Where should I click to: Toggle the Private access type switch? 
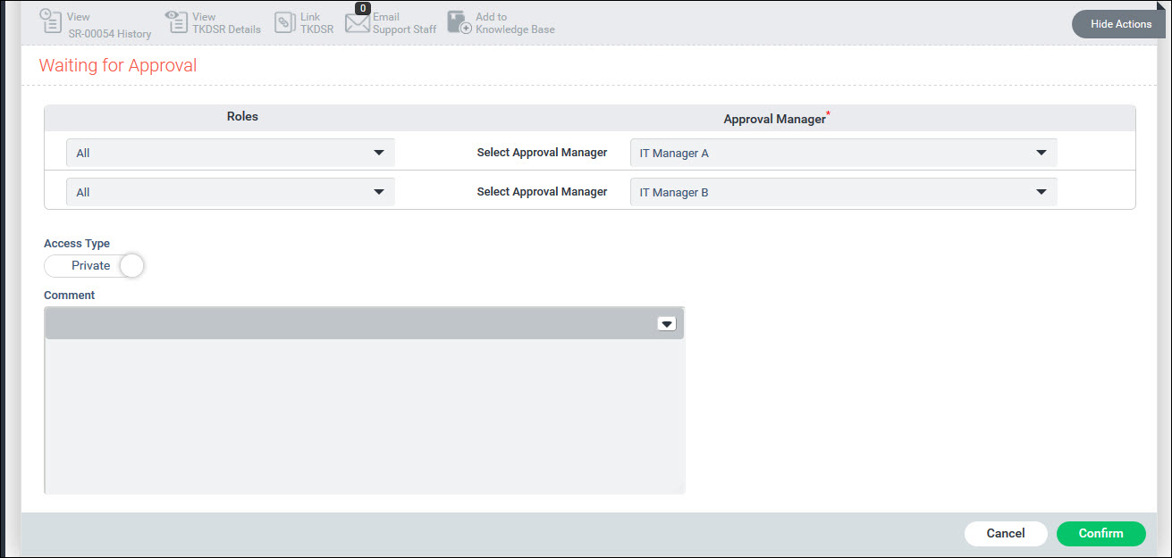[94, 266]
